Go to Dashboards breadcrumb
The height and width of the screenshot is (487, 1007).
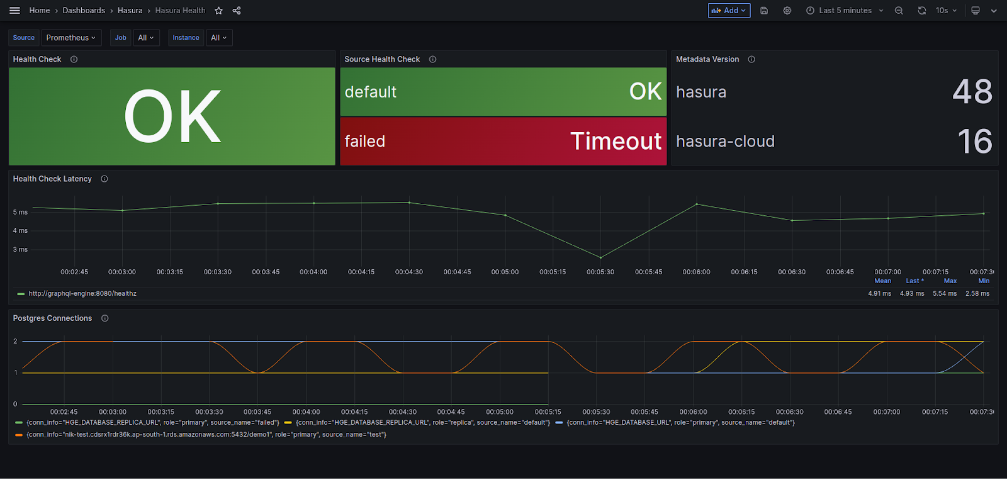coord(84,11)
